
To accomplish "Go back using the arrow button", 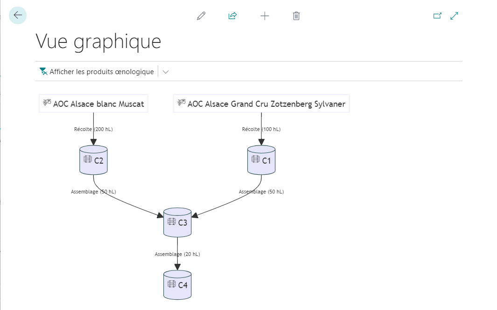I will click(18, 15).
